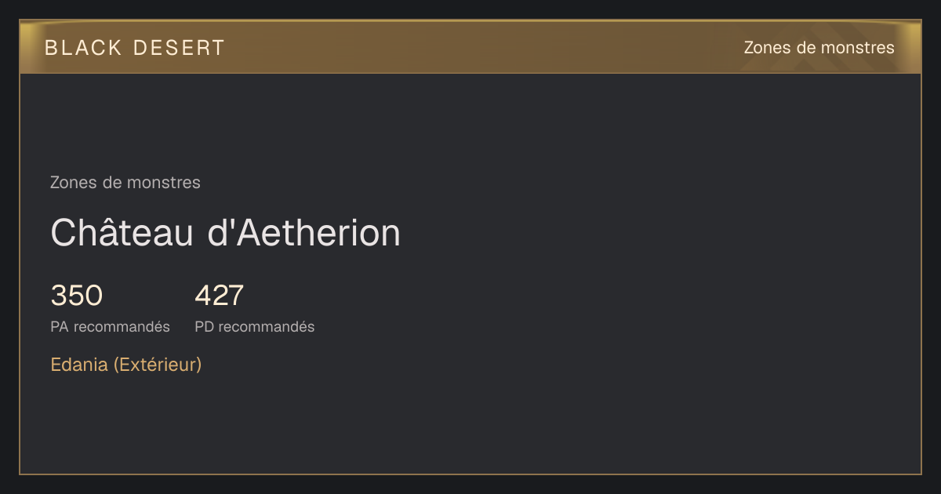941x494 pixels.
Task: Open the Edania (Extérieur) region link
Action: pos(126,365)
